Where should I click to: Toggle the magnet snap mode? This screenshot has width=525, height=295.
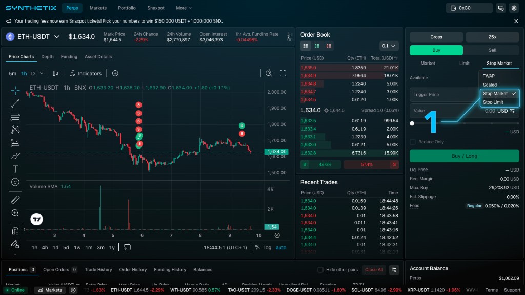point(15,230)
